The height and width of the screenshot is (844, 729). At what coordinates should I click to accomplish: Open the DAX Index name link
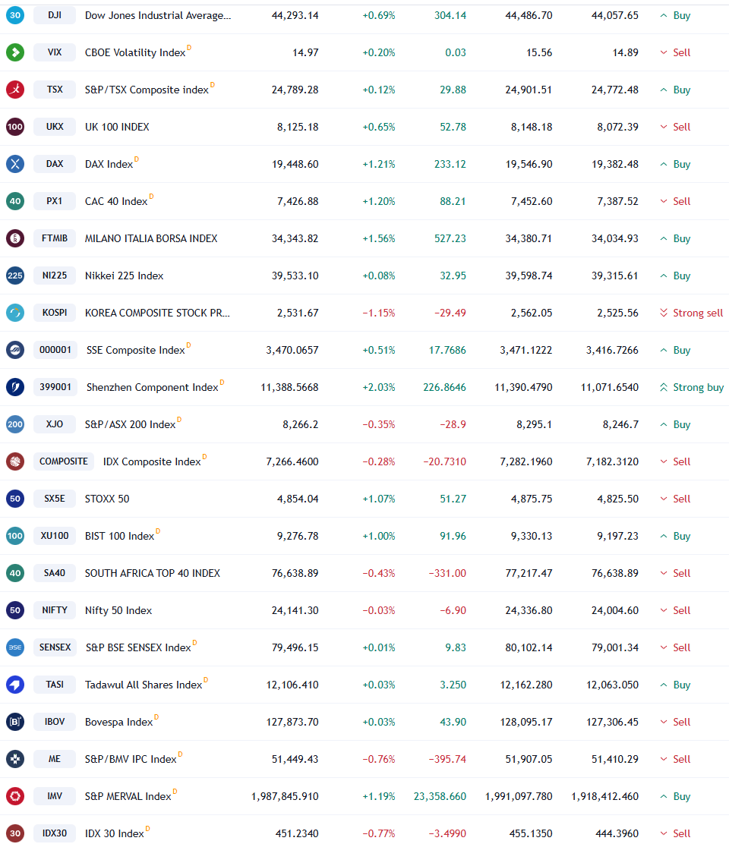pyautogui.click(x=109, y=164)
